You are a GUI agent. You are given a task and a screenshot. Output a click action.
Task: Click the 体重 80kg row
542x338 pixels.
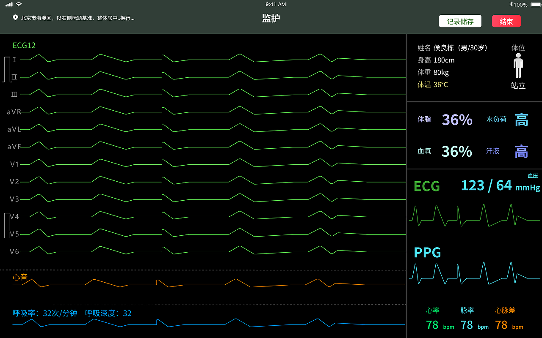pyautogui.click(x=433, y=72)
